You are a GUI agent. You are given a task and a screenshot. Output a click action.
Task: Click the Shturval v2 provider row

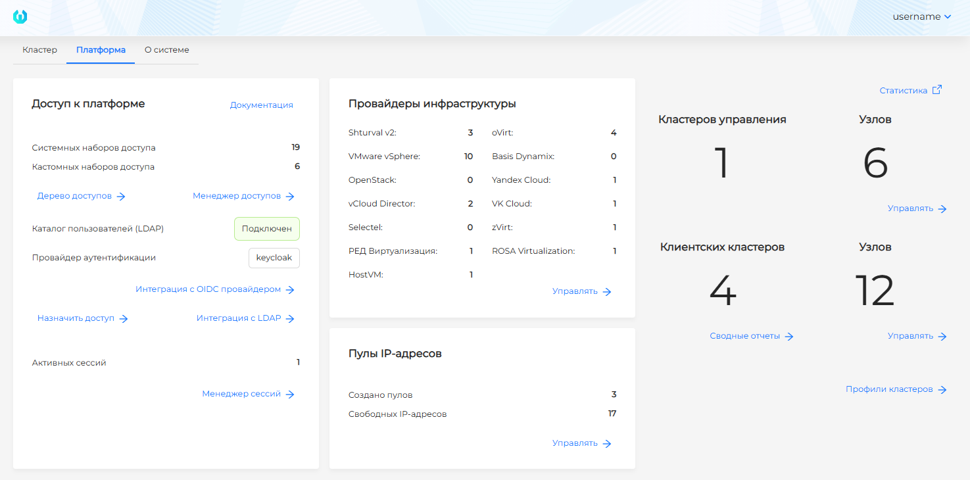pos(410,133)
